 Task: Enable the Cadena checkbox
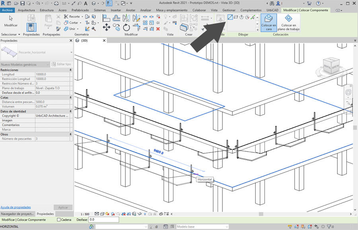pos(59,220)
